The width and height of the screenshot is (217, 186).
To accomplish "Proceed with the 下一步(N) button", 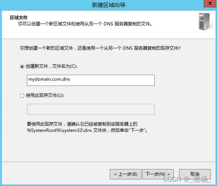I will (x=158, y=174).
